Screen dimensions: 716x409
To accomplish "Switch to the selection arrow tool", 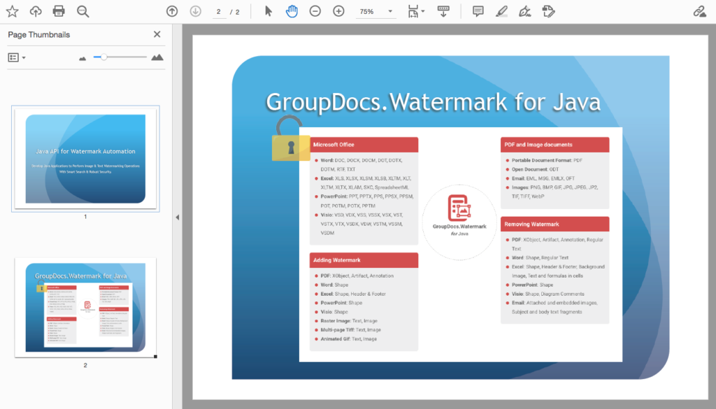I will [268, 10].
